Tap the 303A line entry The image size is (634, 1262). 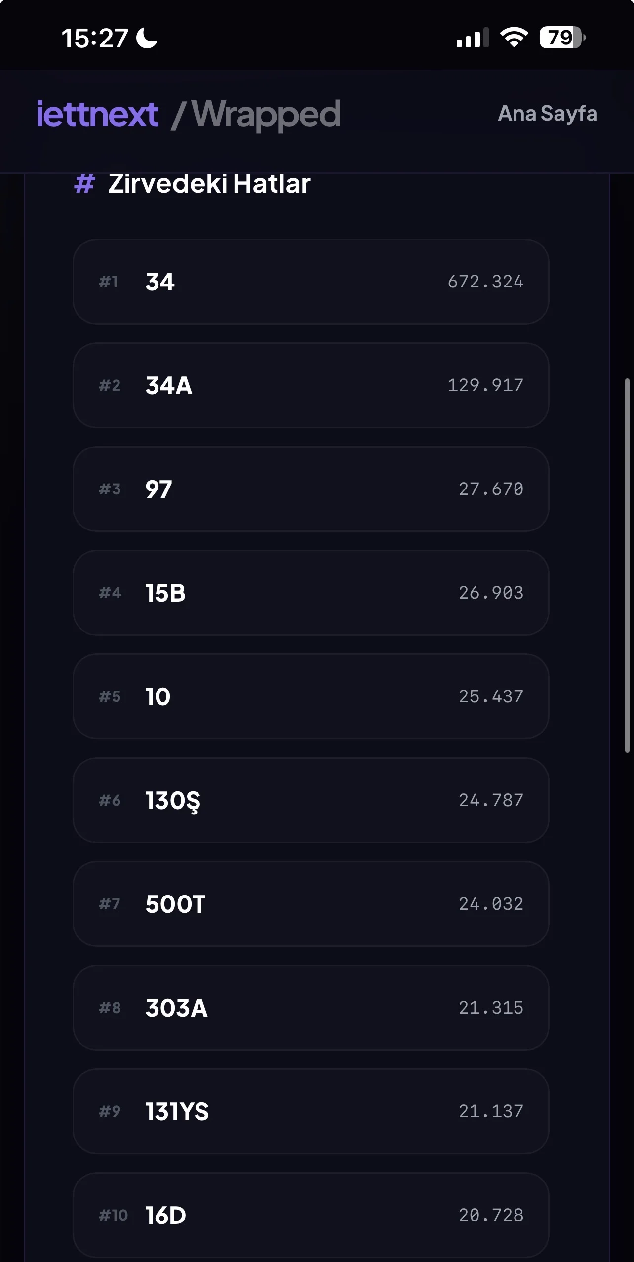click(311, 1008)
